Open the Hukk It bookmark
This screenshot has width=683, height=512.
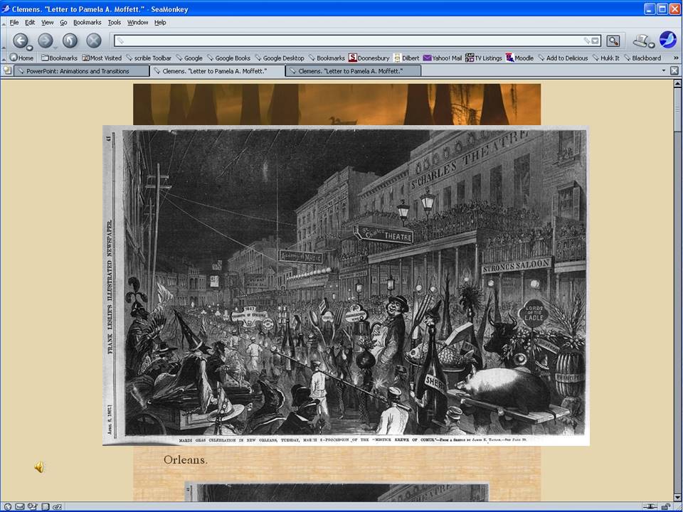[605, 58]
